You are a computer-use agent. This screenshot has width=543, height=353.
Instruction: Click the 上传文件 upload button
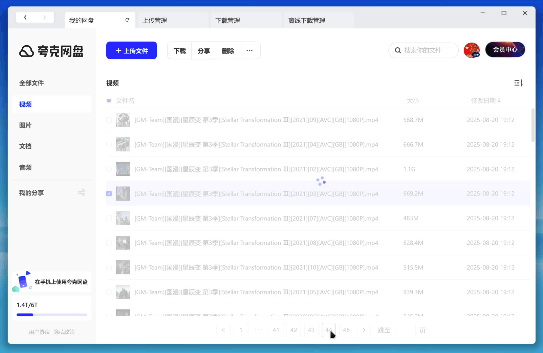tap(131, 50)
